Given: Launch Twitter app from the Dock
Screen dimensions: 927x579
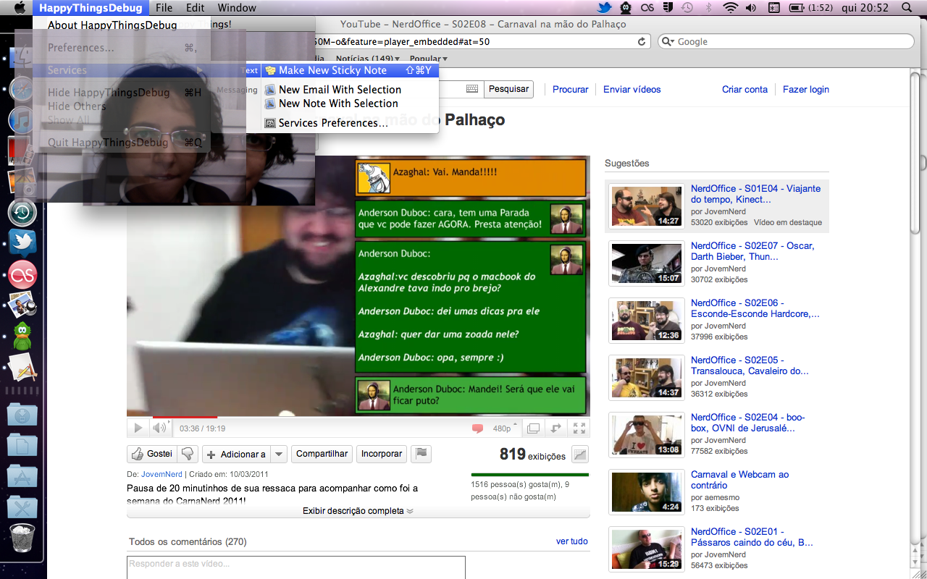Looking at the screenshot, I should tap(22, 243).
